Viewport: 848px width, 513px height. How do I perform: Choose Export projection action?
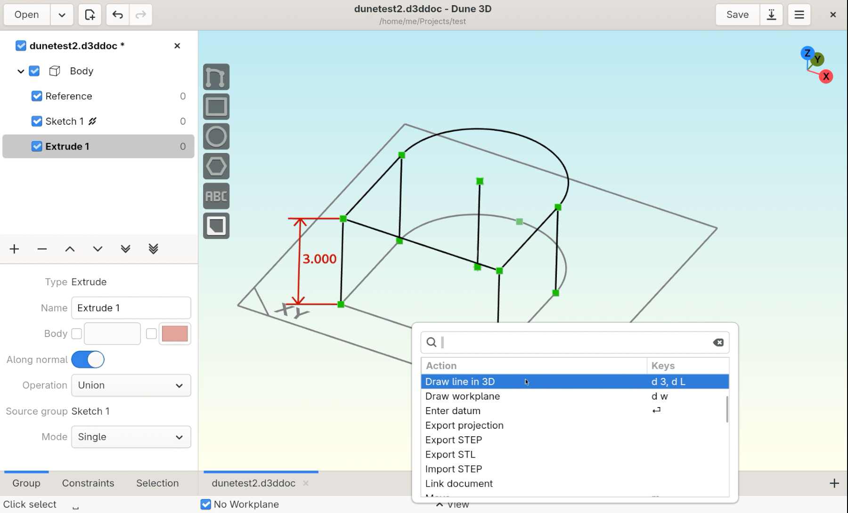(575, 425)
